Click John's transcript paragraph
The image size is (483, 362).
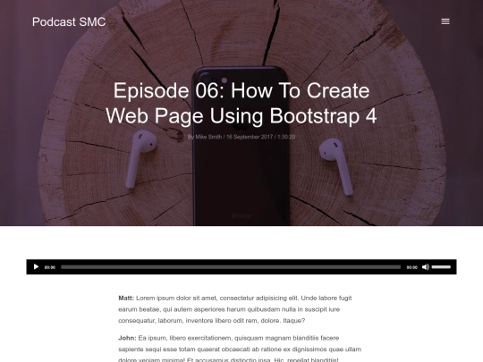pyautogui.click(x=240, y=349)
